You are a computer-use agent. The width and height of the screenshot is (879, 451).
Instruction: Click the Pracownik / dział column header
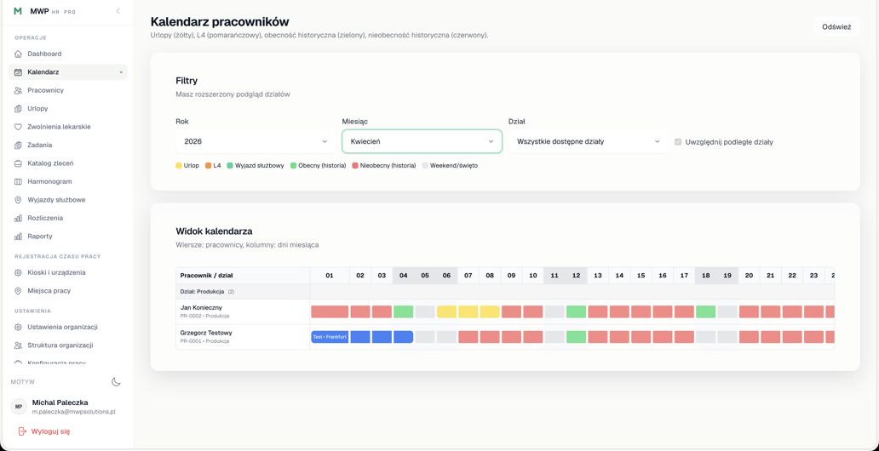coord(243,275)
